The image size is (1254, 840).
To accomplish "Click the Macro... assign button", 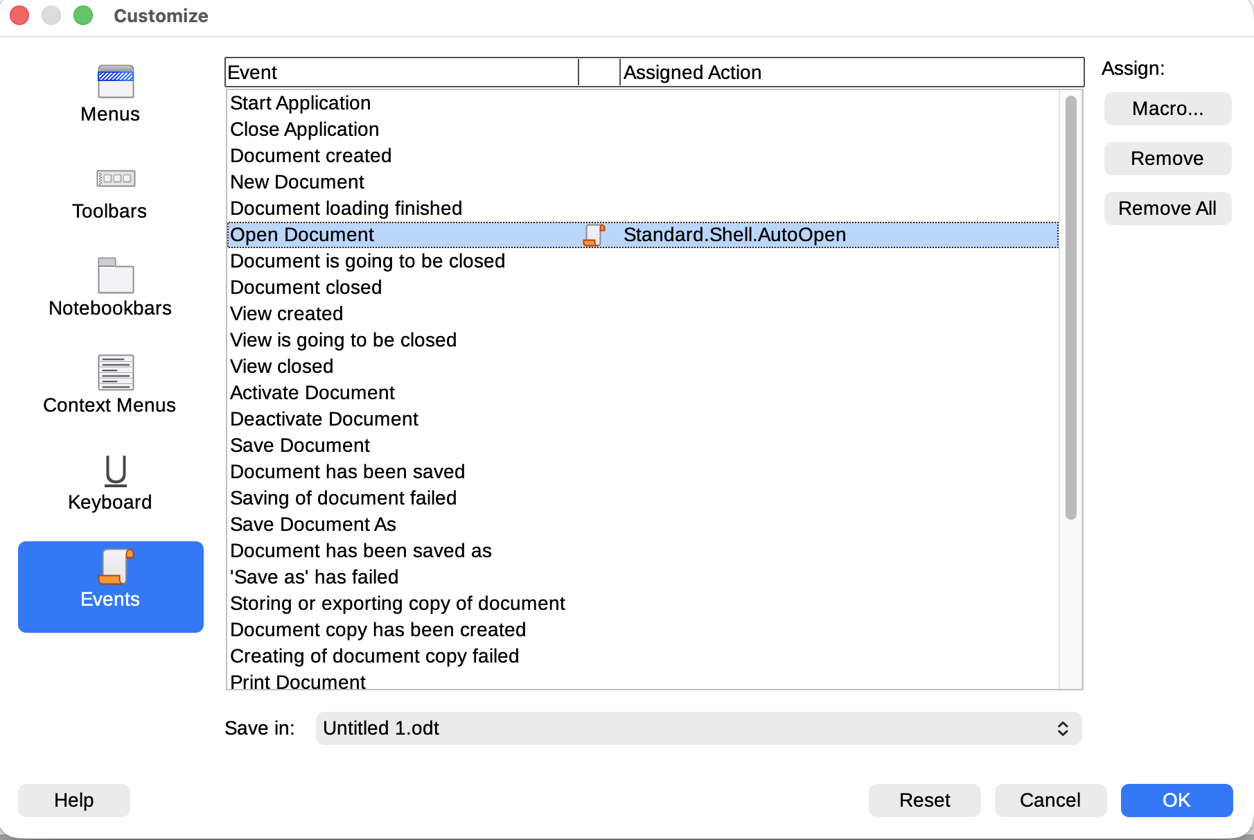I will pos(1167,109).
